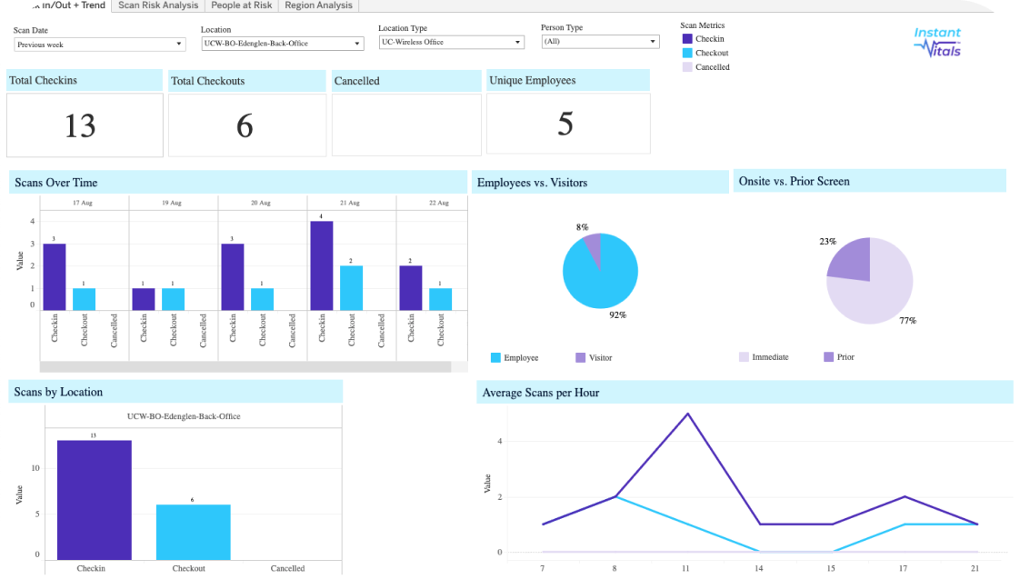This screenshot has width=1020, height=579.
Task: Select the 8% Visitor pie slice
Action: [x=593, y=247]
